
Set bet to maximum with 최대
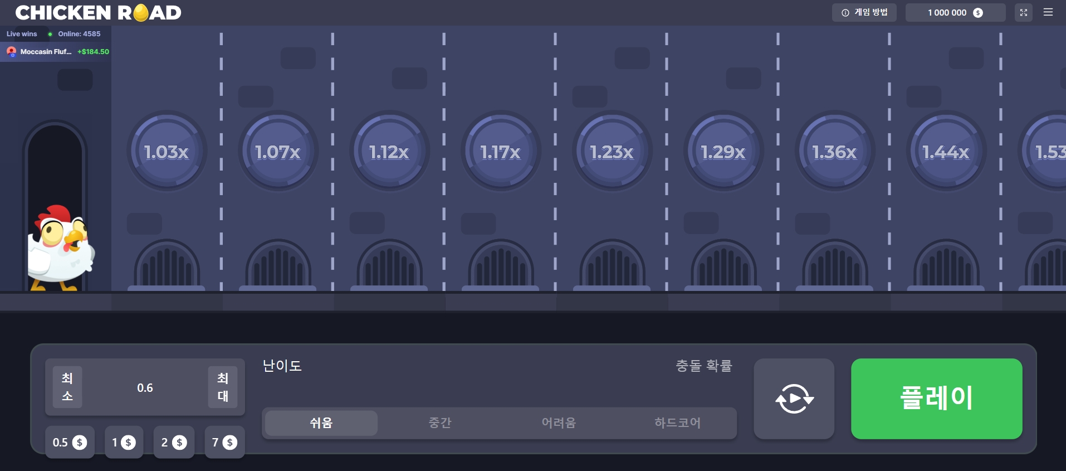(223, 387)
